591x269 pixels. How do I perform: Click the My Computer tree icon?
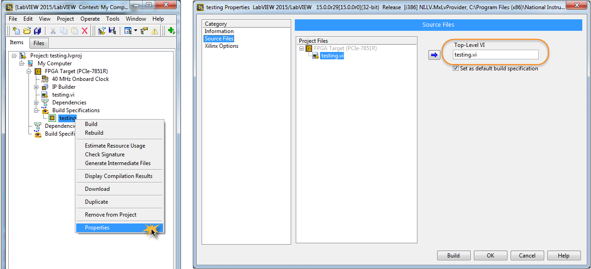coord(30,63)
